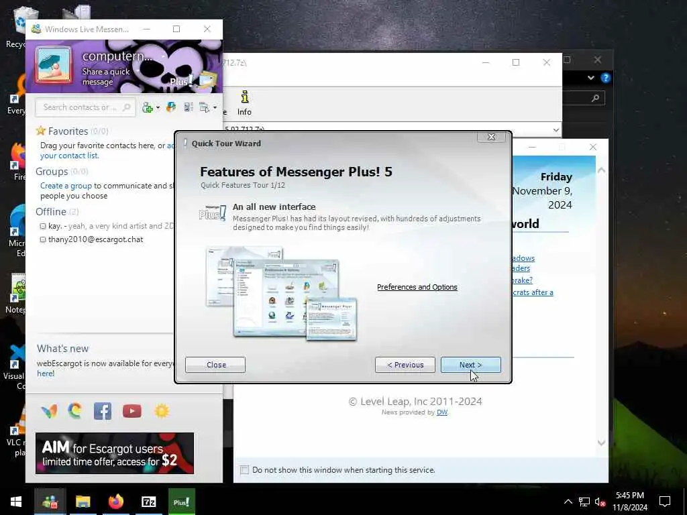Click scroll up arrow in news window
Screen dimensions: 687x515
(x=602, y=170)
